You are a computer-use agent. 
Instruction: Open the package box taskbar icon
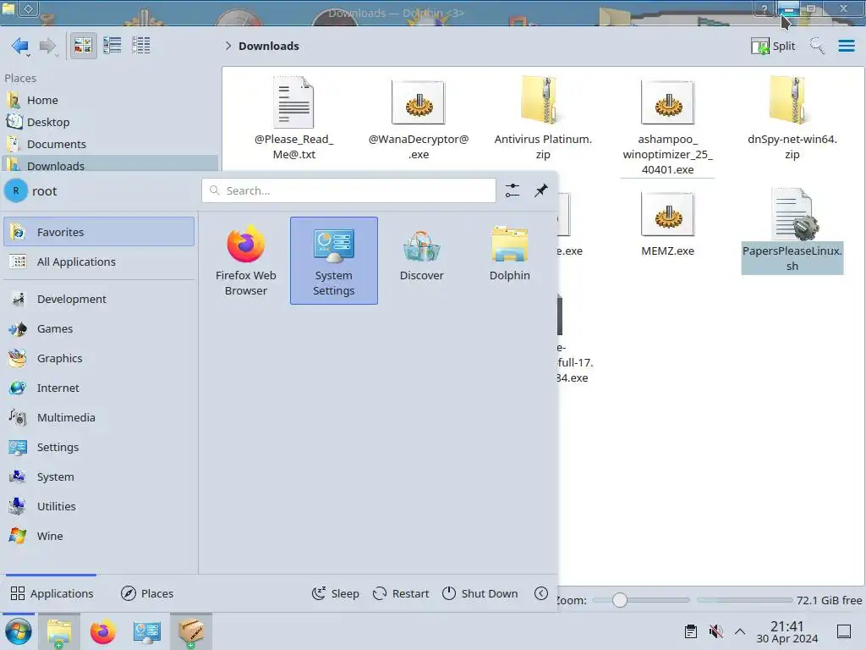pos(190,631)
